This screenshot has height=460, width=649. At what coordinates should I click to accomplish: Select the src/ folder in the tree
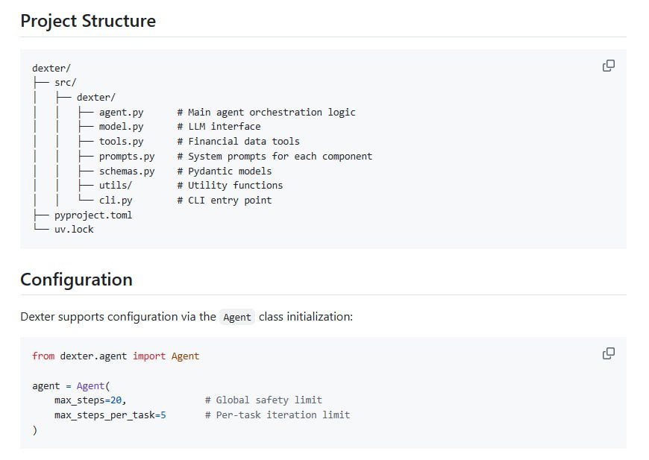click(66, 83)
